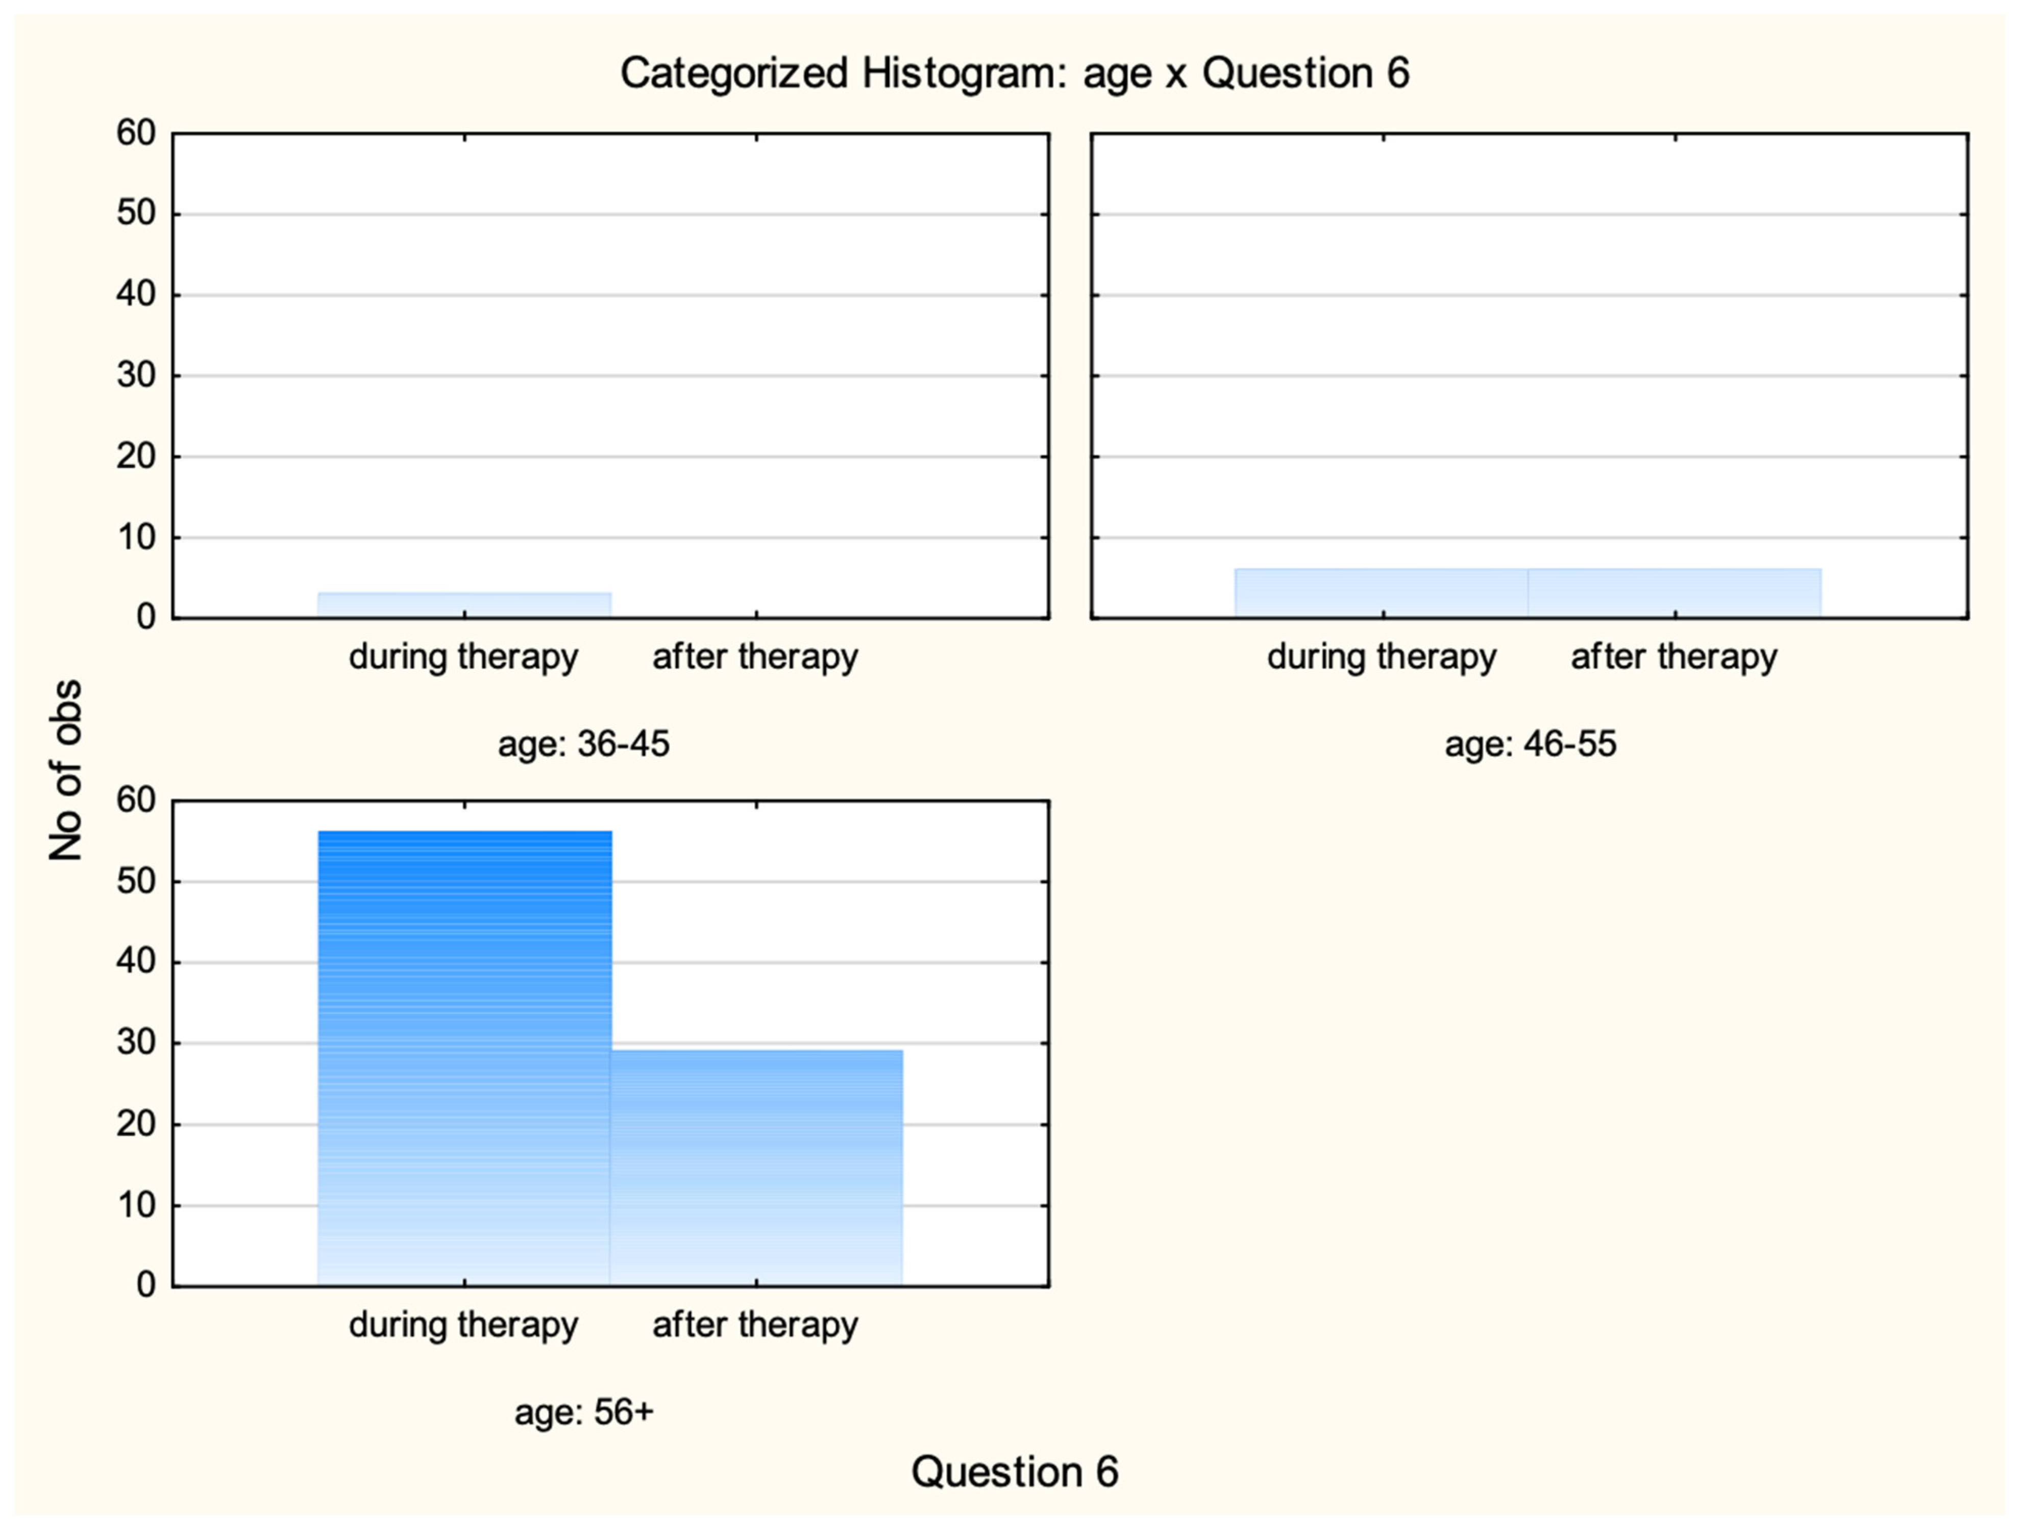Click "after therapy" label under age 46-55 panel
This screenshot has width=2020, height=1539.
tap(1673, 658)
